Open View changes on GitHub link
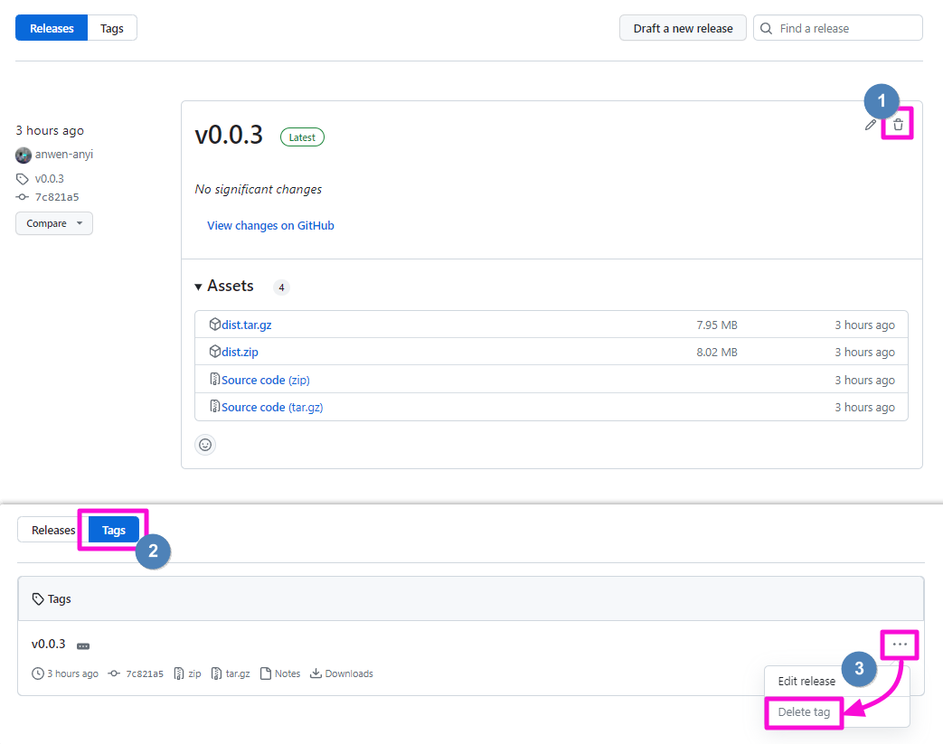This screenshot has width=943, height=744. pos(270,226)
